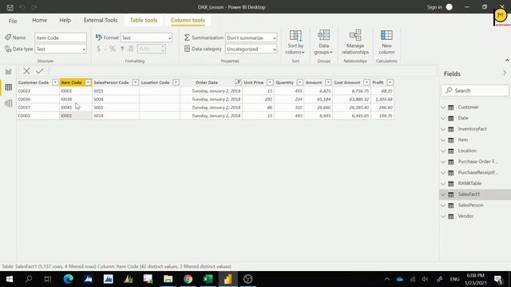Open Manage relationships dialog
The height and width of the screenshot is (287, 511).
(x=355, y=42)
